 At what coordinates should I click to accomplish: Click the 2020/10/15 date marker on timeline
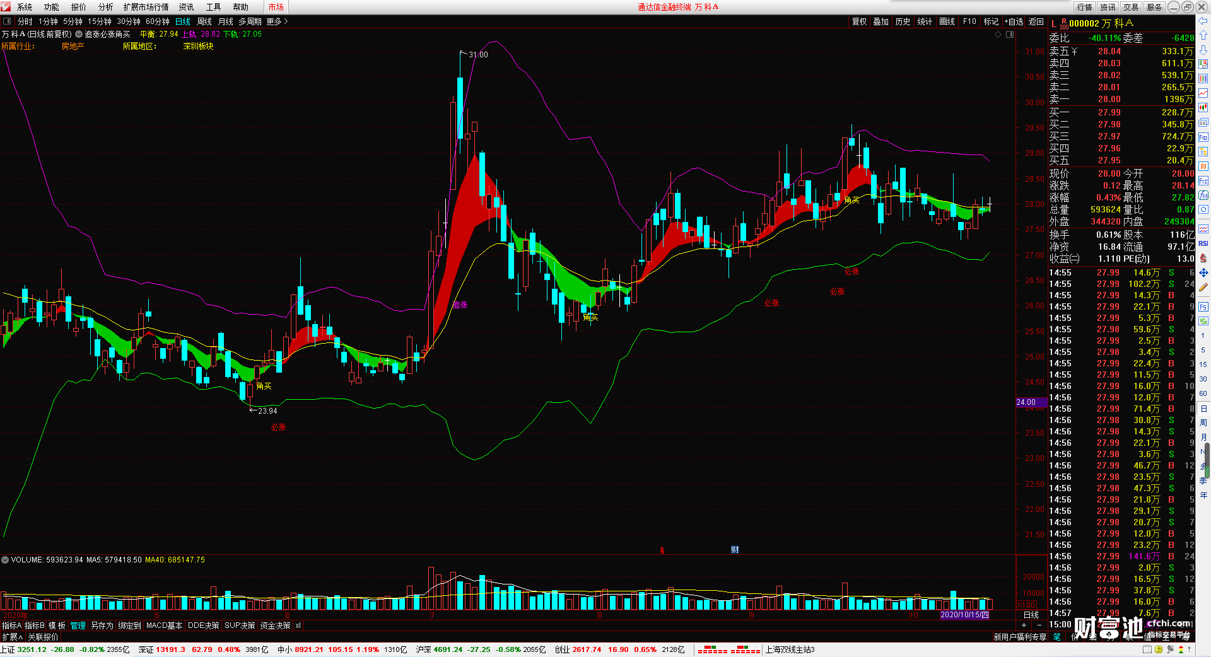tap(965, 615)
